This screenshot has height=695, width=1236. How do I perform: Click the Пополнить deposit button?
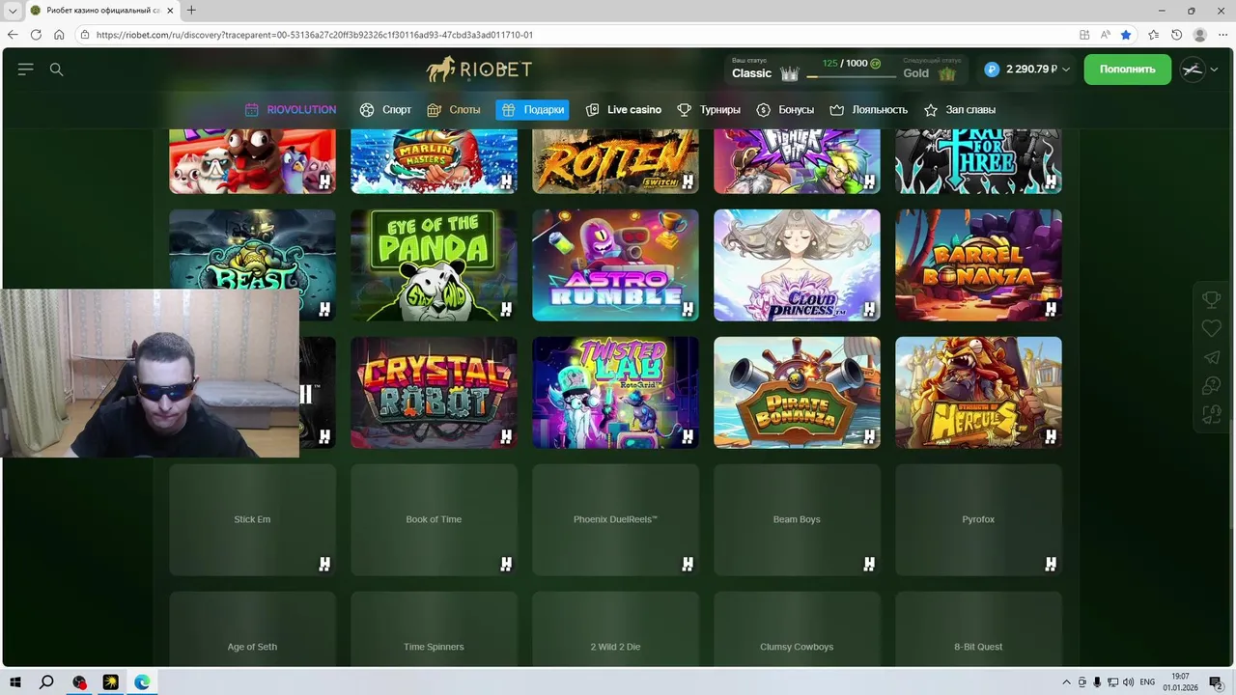pyautogui.click(x=1127, y=69)
